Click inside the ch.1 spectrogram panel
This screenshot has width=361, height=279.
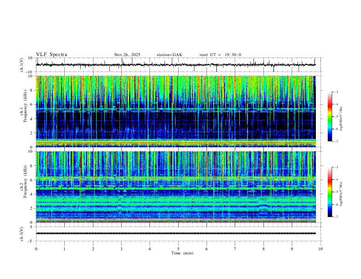(x=175, y=111)
